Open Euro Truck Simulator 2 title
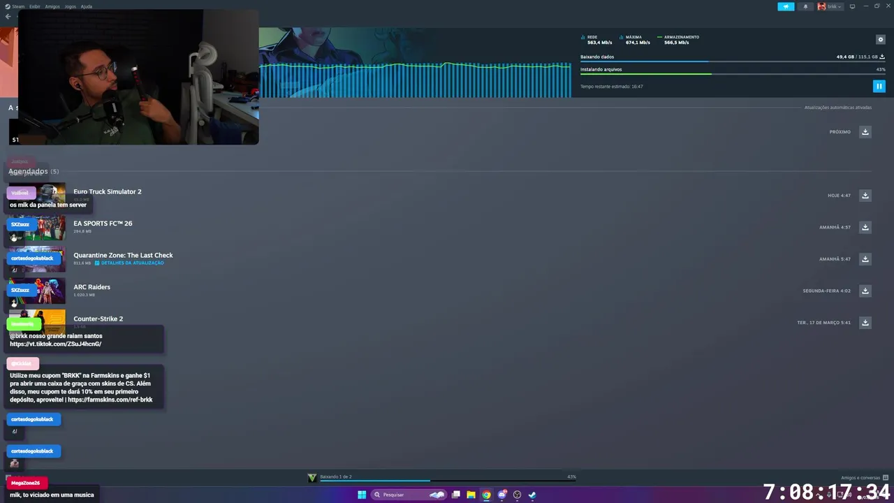 108,191
